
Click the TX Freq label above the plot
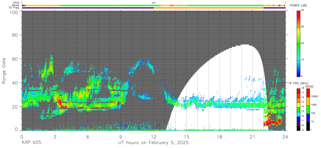14,8
